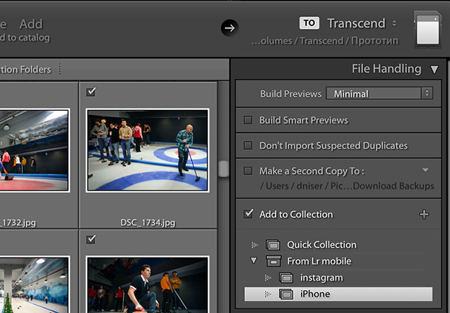The height and width of the screenshot is (313, 450).
Task: Select the _1732.jpg thumbnail
Action: 34,150
